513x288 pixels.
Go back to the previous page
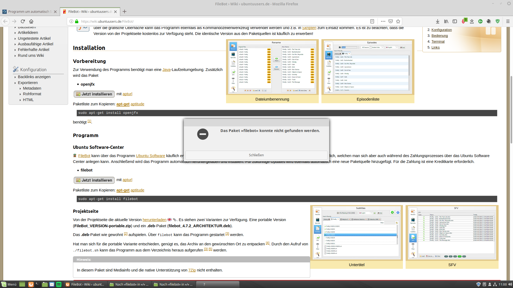coord(6,21)
